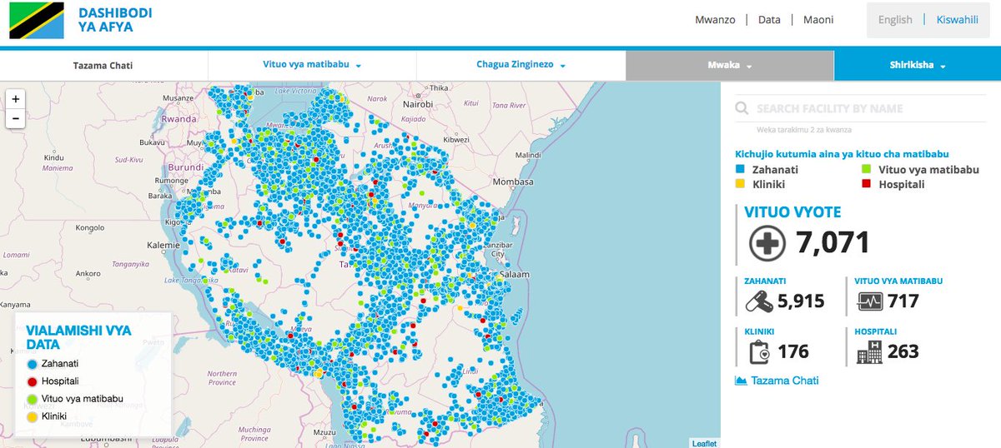Image resolution: width=1001 pixels, height=448 pixels.
Task: Click the Vialamishi Vya Data legend heading
Action: coord(78,336)
